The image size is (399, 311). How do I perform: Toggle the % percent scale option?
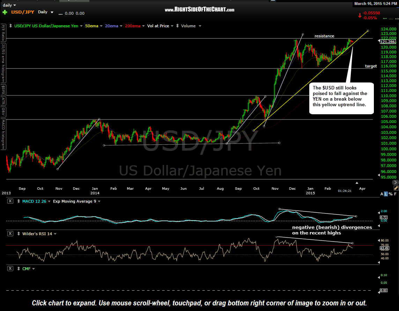tap(390, 194)
